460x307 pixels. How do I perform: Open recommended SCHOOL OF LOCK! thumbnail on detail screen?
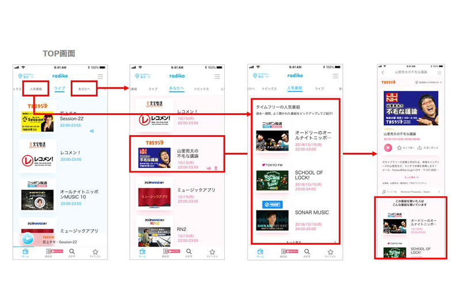(395, 253)
